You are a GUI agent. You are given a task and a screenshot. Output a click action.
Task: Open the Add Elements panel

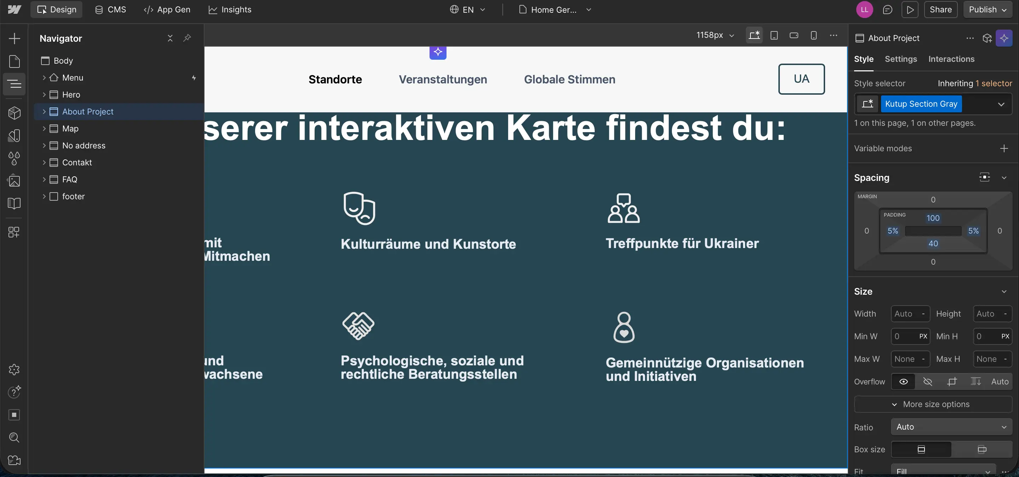point(14,38)
